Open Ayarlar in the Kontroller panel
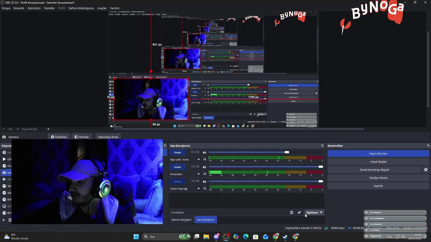This screenshot has height=242, width=431. (x=378, y=186)
